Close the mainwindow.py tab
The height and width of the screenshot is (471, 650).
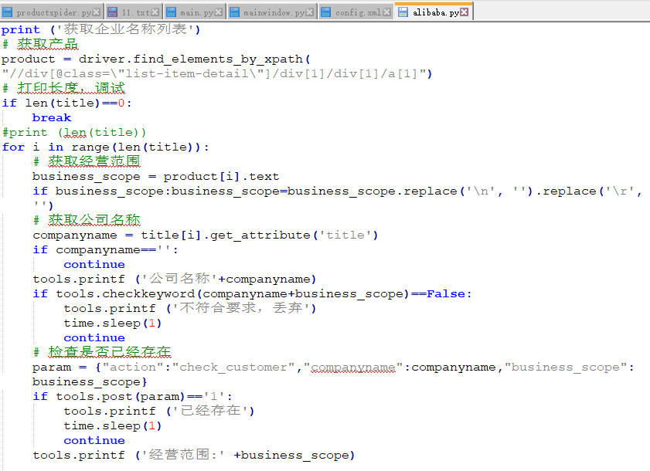pos(311,12)
